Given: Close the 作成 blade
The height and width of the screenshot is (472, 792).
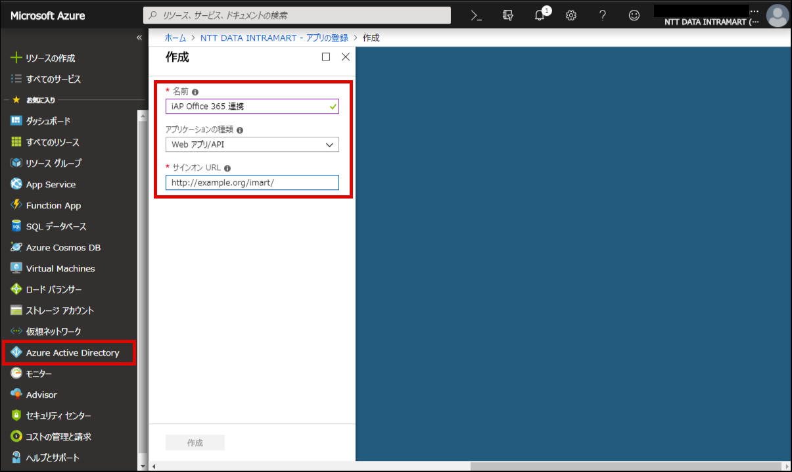Looking at the screenshot, I should 346,57.
